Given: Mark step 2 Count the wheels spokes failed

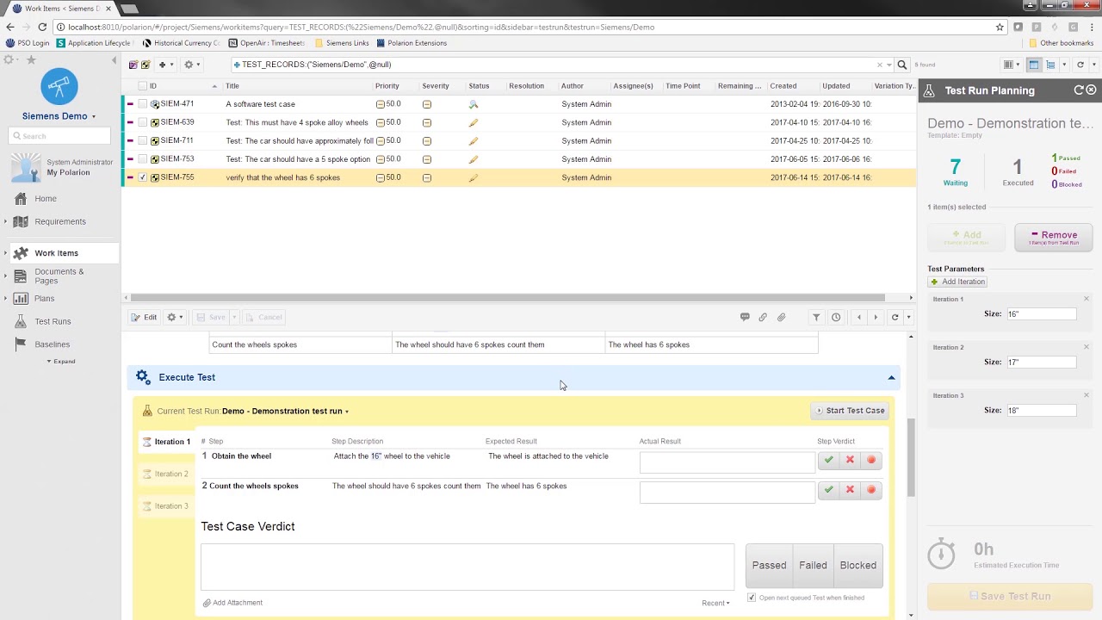Looking at the screenshot, I should [850, 489].
